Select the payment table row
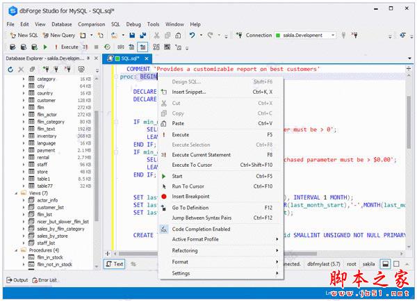 point(46,150)
